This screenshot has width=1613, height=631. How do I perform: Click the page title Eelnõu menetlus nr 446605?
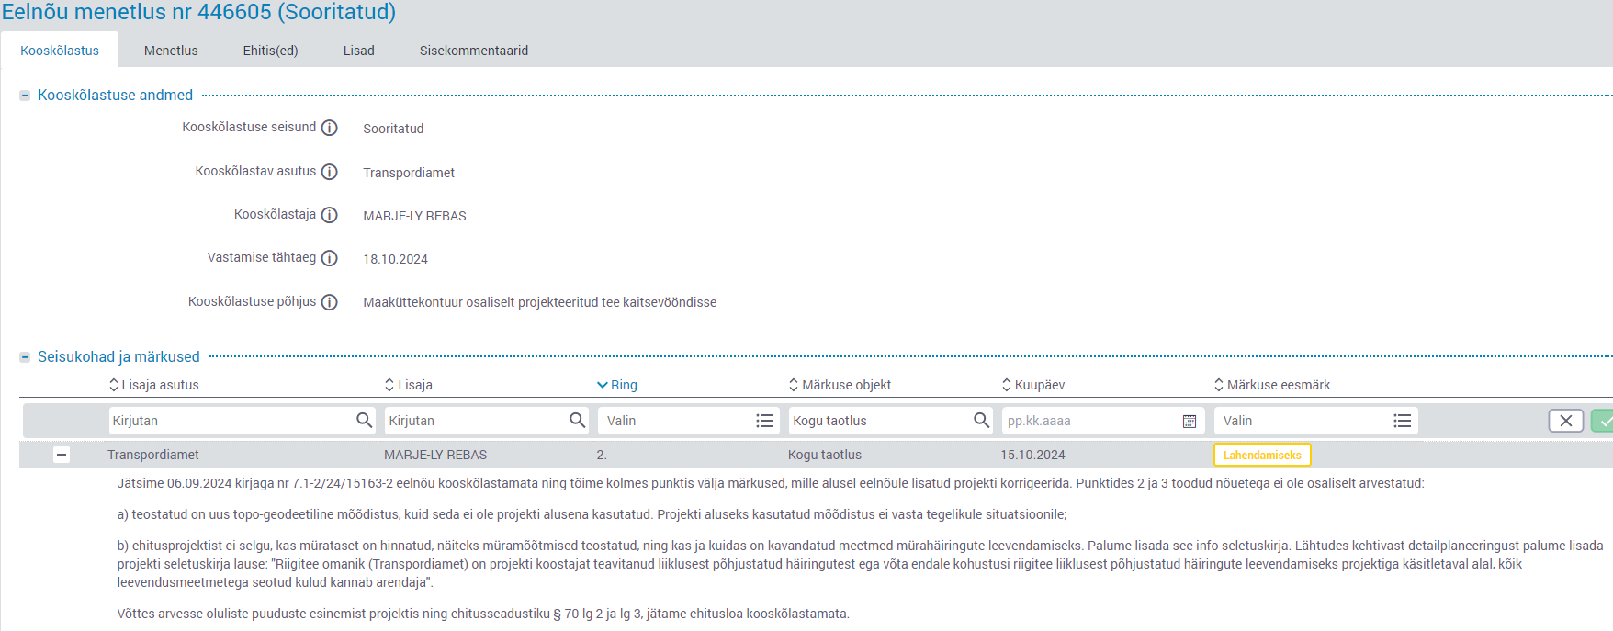pos(198,12)
